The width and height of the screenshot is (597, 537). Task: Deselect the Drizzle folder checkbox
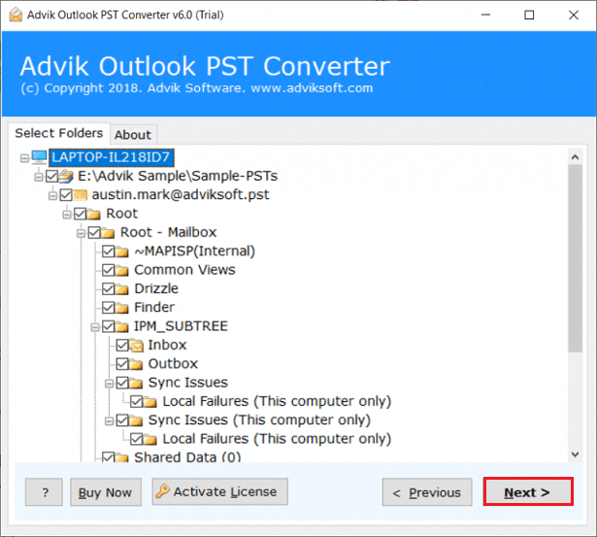[x=108, y=288]
